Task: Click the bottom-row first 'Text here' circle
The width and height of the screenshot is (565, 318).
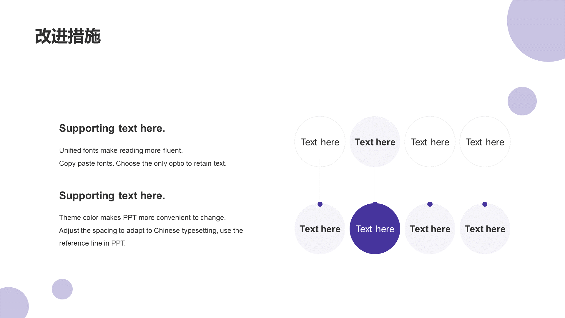Action: click(320, 229)
